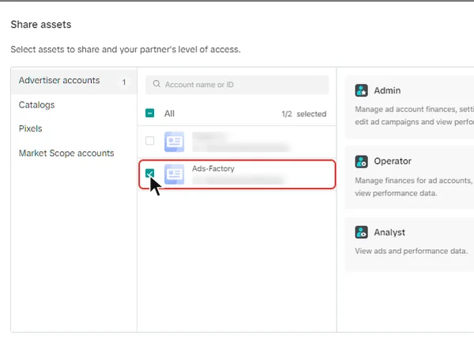Click 'View ads and performance data.' description
The width and height of the screenshot is (474, 348).
(x=411, y=251)
